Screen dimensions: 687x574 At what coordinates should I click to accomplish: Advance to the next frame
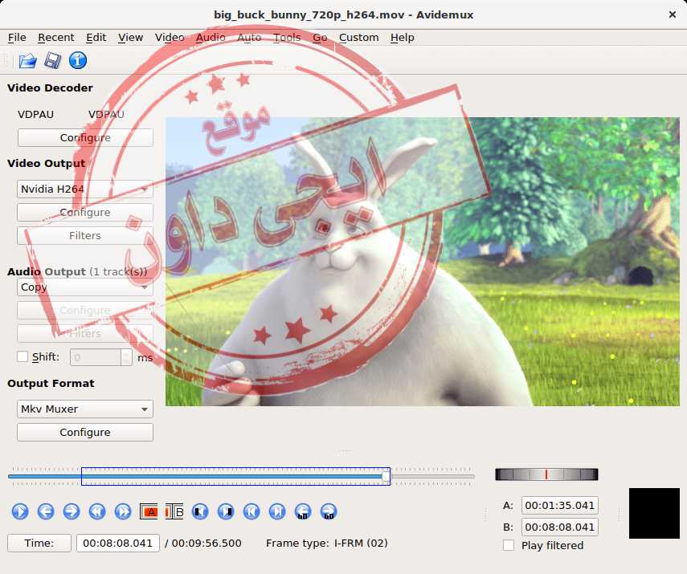coord(72,511)
